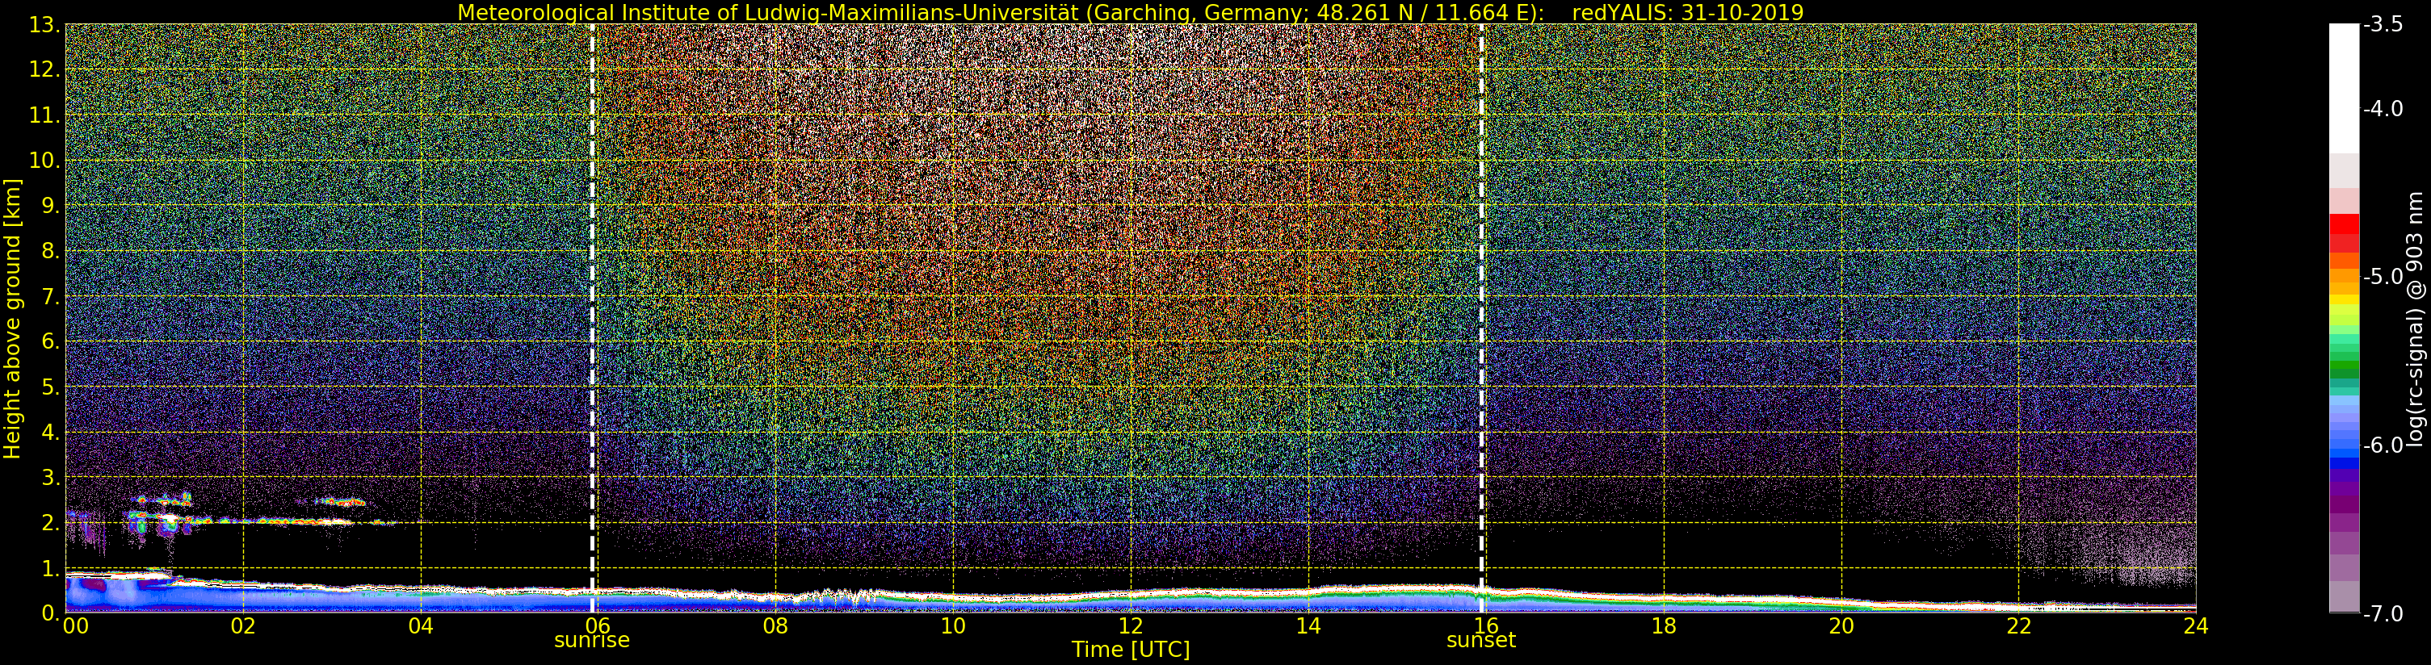This screenshot has width=2431, height=665.
Task: Click the '-5.0' colorbar tick label
Action: [2383, 276]
